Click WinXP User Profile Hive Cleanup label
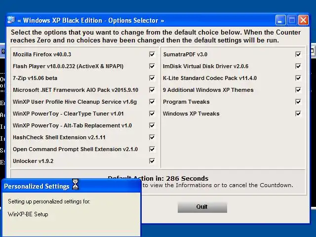 (x=75, y=102)
